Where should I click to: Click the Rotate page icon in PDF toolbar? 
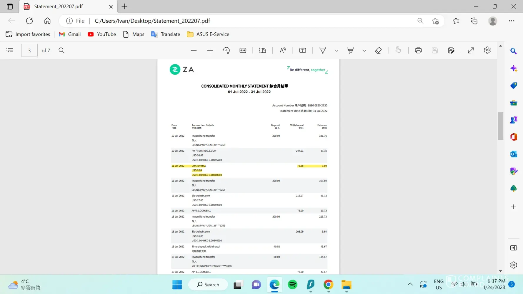click(226, 51)
